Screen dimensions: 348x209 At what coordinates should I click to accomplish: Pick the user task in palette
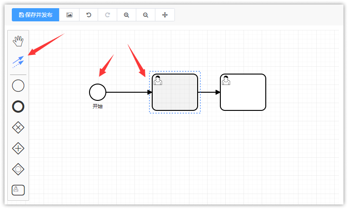[18, 190]
